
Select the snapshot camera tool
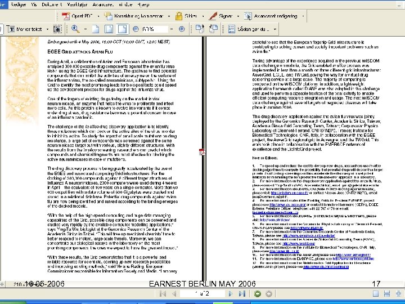pos(57,29)
